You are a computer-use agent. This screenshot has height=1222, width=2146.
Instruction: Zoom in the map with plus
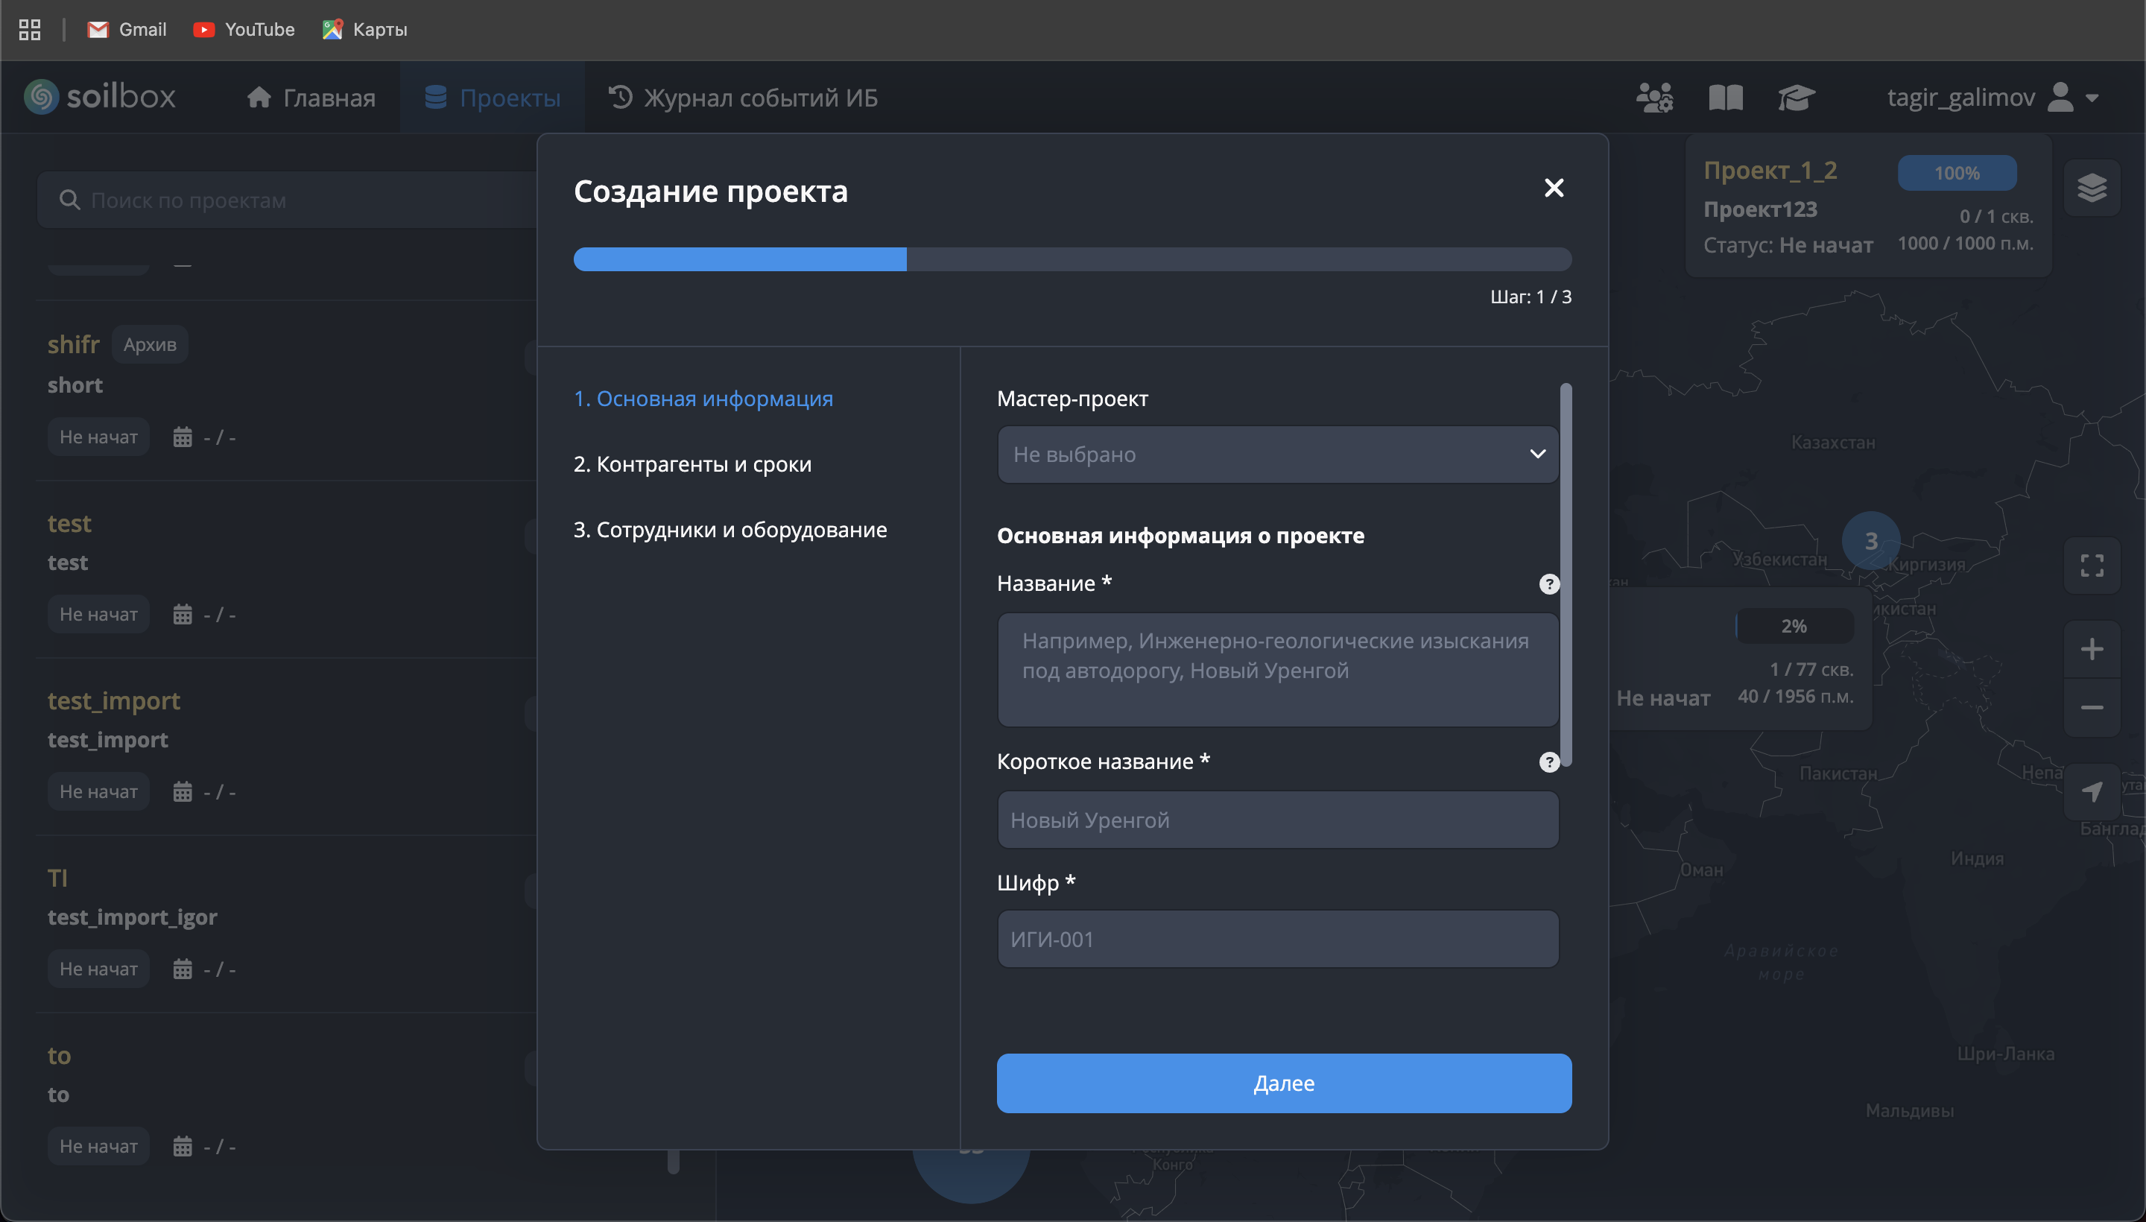(x=2092, y=649)
